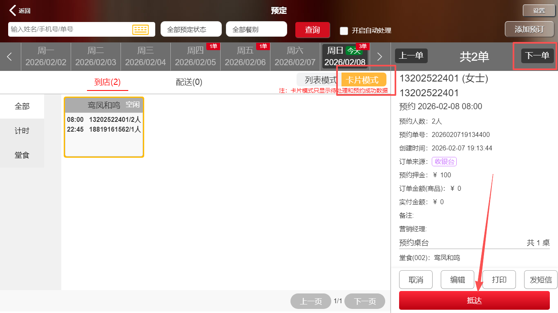
Task: Click the back arrow icon
Action: (x=13, y=11)
